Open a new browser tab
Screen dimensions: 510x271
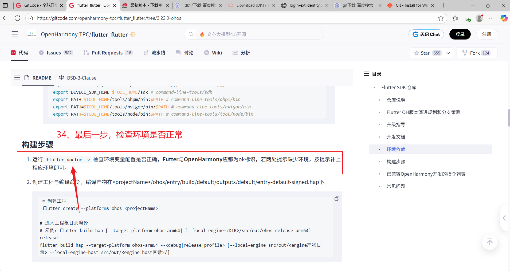click(x=444, y=5)
